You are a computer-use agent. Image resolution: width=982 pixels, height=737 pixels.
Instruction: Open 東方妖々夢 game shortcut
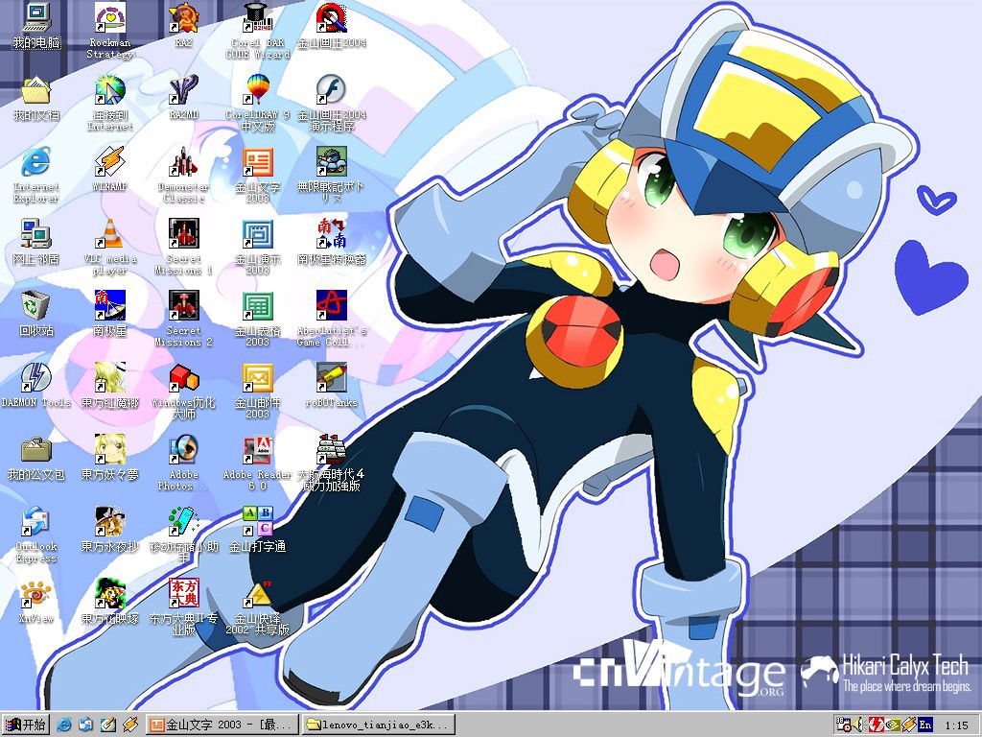pyautogui.click(x=110, y=458)
